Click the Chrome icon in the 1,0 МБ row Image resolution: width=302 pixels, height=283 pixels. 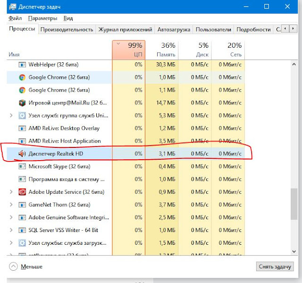(x=22, y=77)
